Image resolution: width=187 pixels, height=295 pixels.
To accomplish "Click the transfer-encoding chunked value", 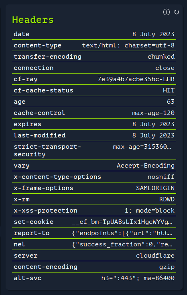I will pos(161,57).
